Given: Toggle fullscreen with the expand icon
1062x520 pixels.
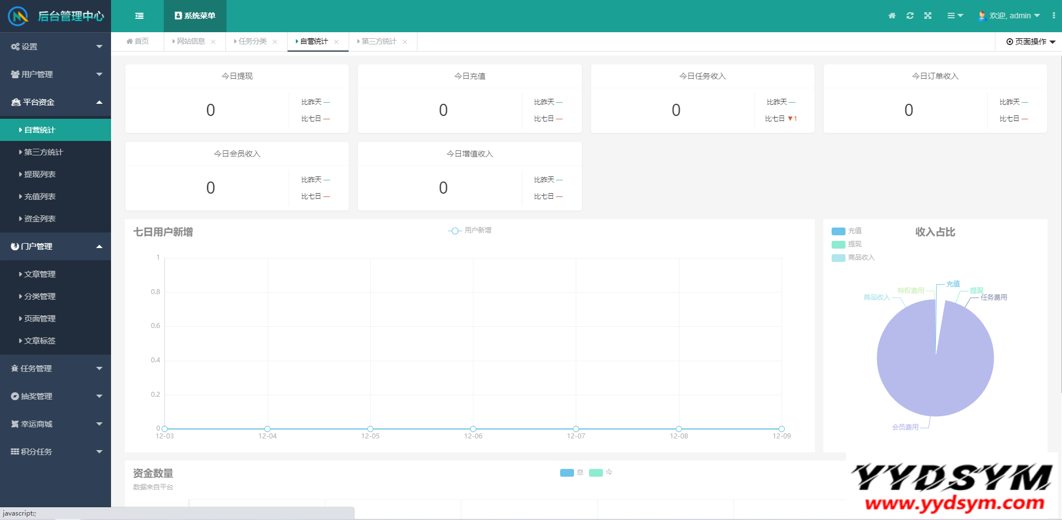Looking at the screenshot, I should [x=928, y=16].
